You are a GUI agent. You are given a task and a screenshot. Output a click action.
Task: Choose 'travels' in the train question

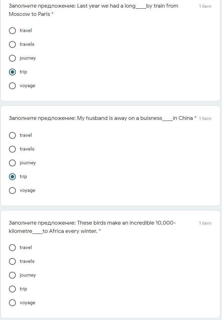pos(12,44)
